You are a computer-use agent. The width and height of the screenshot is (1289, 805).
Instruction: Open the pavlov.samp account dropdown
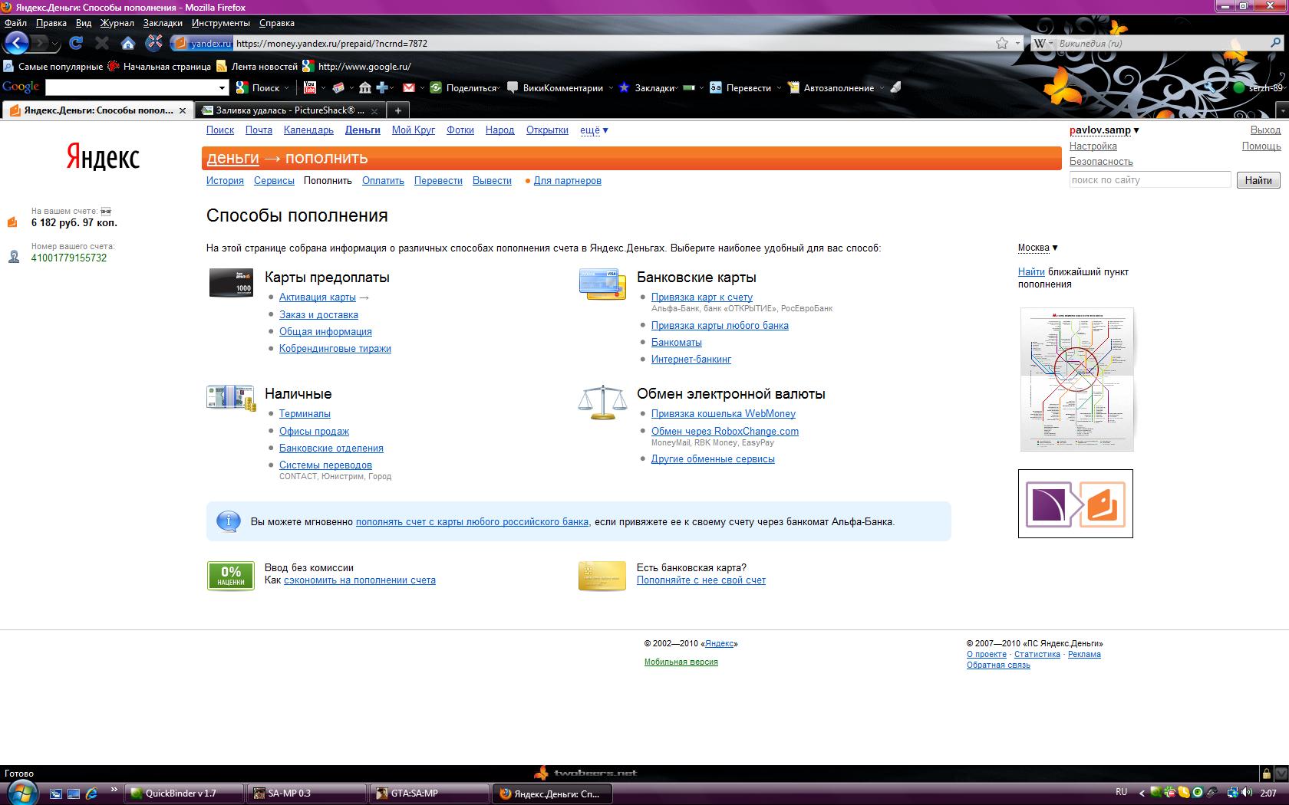1104,130
